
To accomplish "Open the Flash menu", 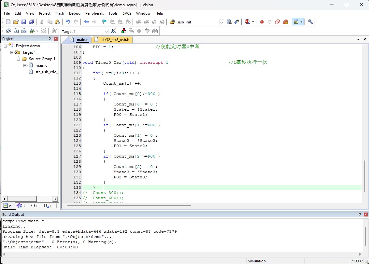I will coord(60,13).
